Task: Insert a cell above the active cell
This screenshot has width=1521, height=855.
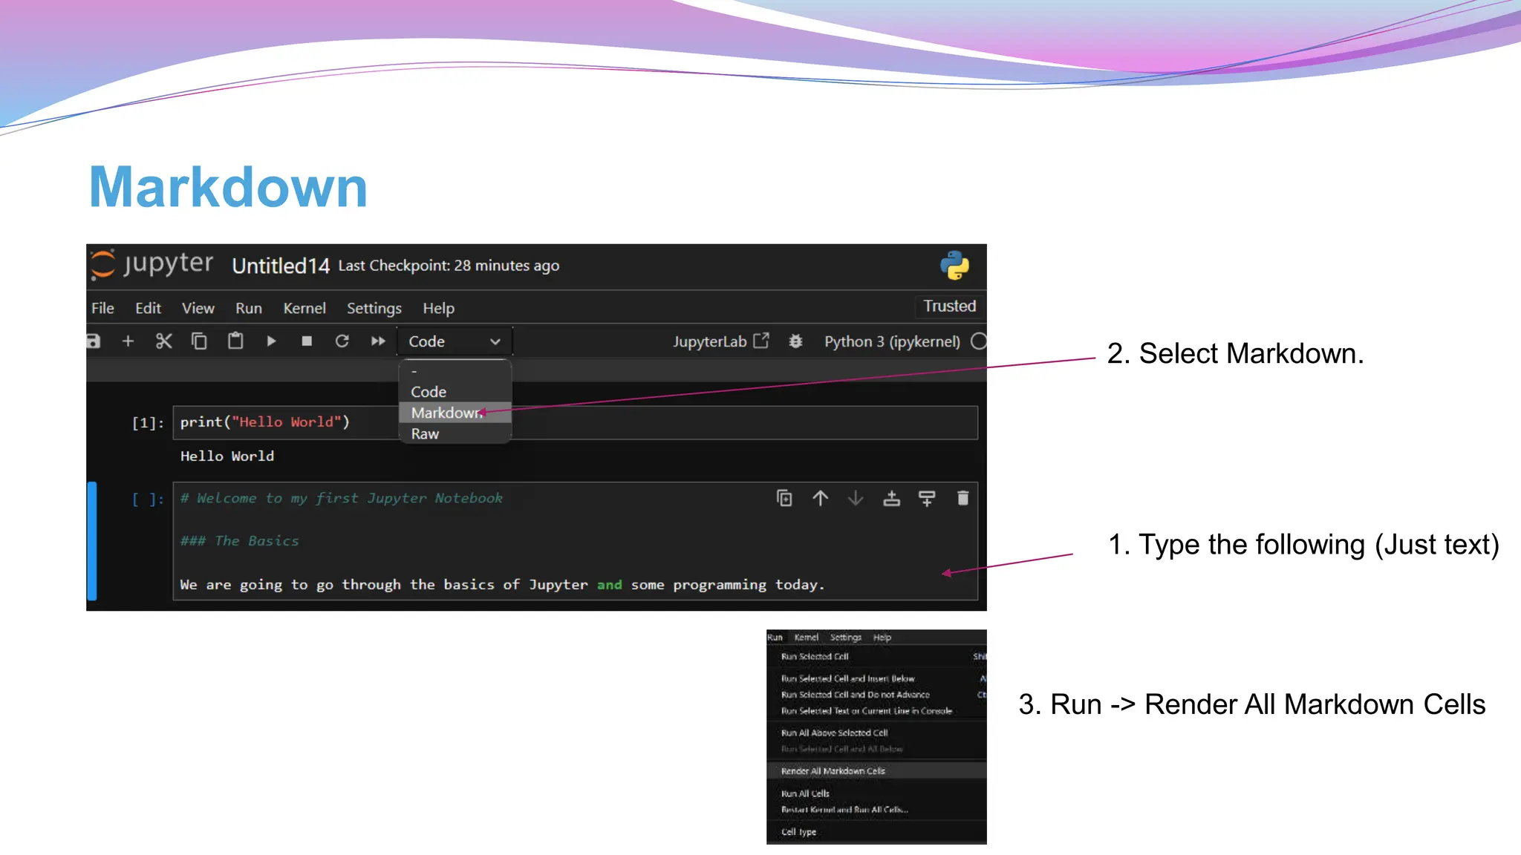Action: coord(891,498)
